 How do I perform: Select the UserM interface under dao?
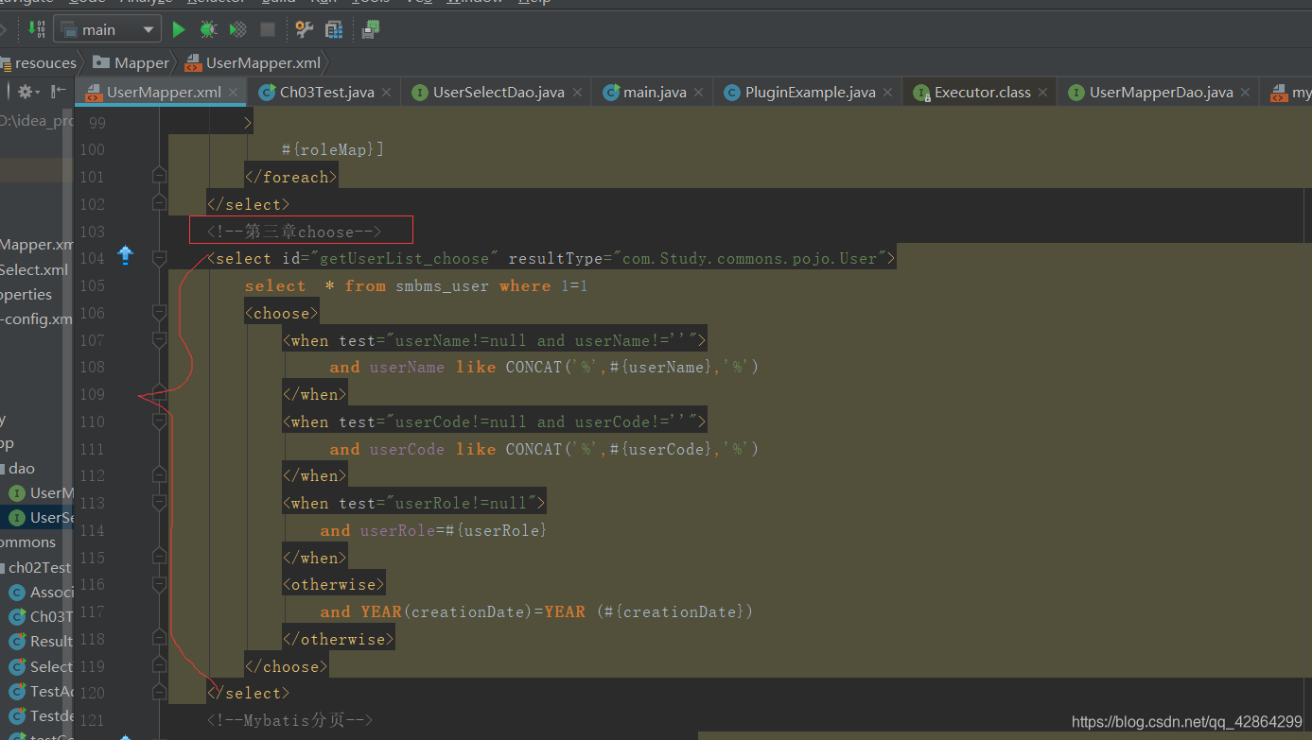pos(41,492)
